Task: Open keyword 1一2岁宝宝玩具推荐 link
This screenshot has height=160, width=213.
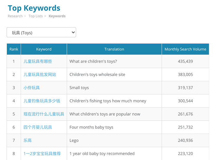Action: (42, 153)
